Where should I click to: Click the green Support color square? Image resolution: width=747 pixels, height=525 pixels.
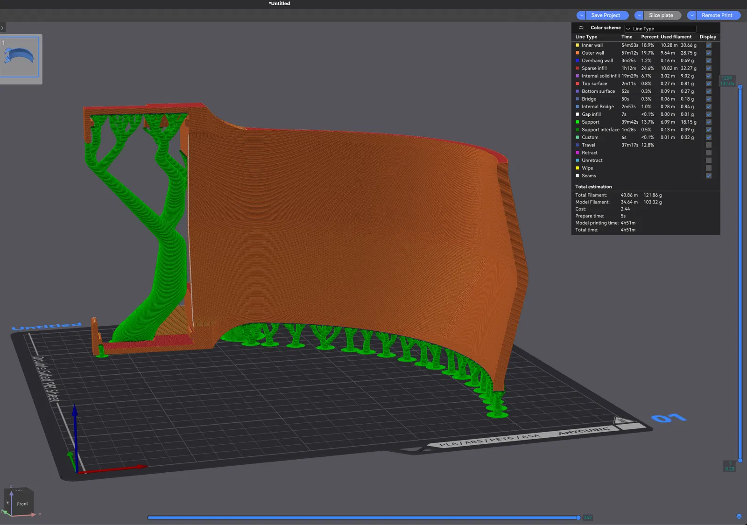pos(578,122)
